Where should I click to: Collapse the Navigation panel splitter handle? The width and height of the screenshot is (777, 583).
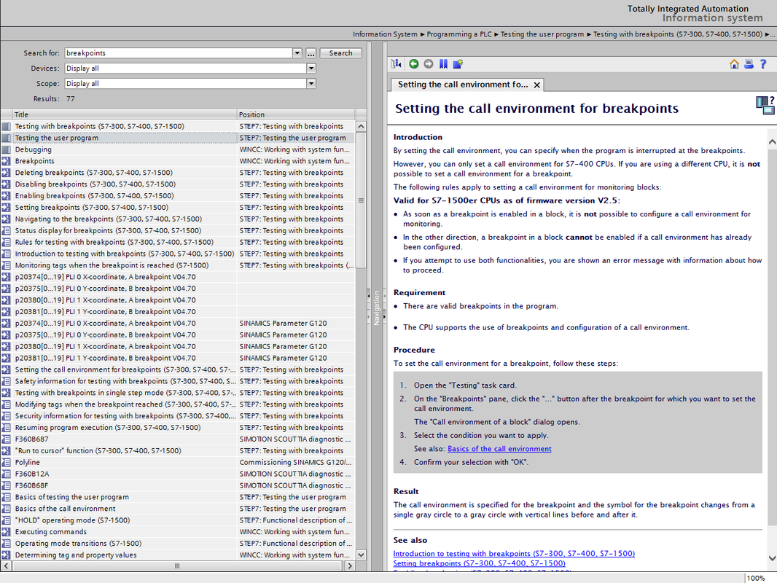click(x=369, y=296)
